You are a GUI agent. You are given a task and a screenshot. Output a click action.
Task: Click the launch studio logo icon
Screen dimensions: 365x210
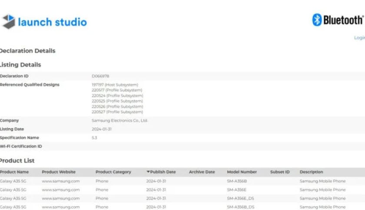point(8,22)
